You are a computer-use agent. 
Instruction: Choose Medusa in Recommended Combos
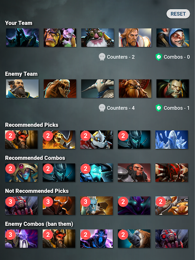coord(21,173)
